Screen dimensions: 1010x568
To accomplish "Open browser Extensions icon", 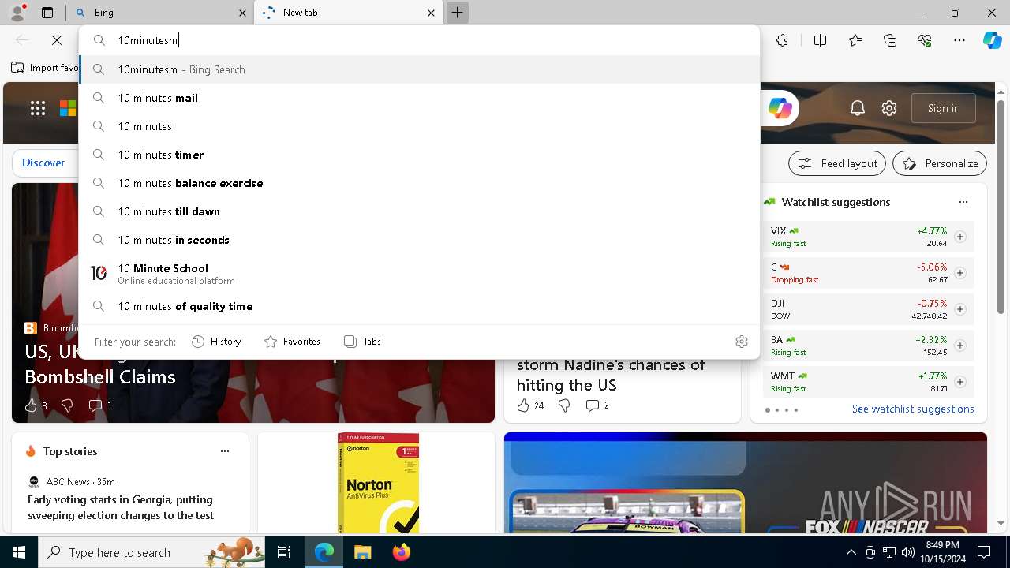I will pyautogui.click(x=782, y=40).
